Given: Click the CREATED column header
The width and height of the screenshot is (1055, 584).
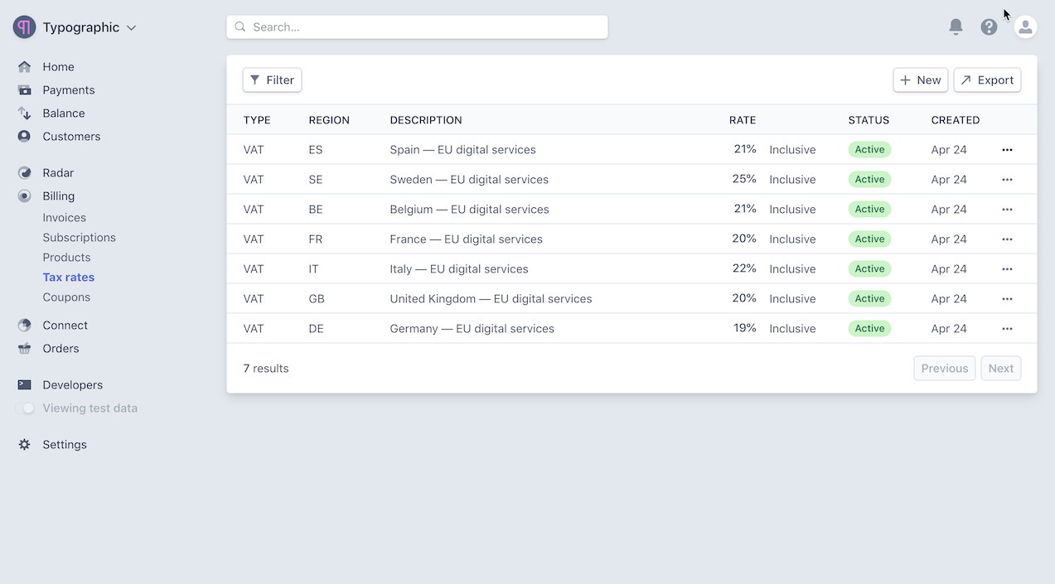Looking at the screenshot, I should tap(956, 120).
